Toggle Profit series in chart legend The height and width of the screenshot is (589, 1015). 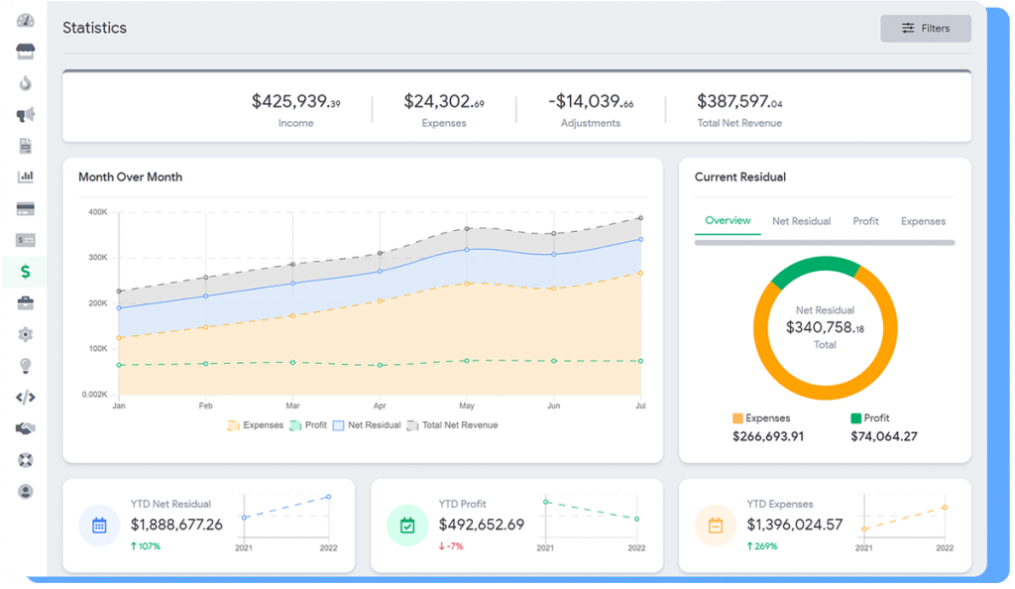(x=307, y=425)
